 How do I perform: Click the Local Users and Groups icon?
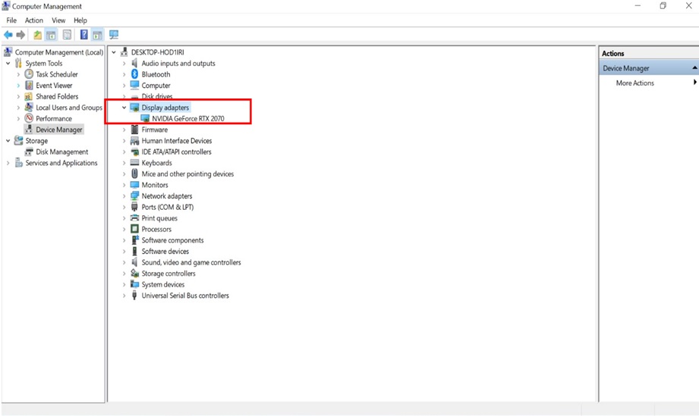tap(29, 108)
